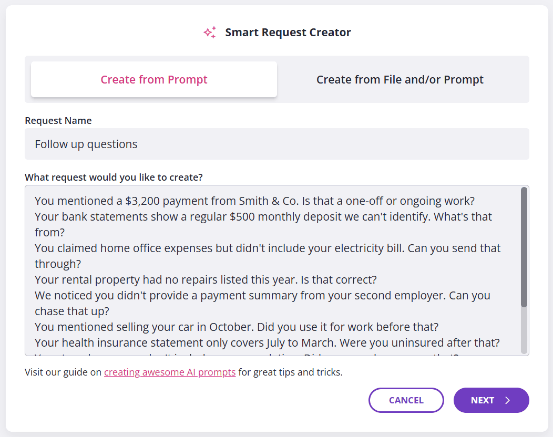Open the Create from File and/or Prompt tab
The height and width of the screenshot is (437, 553).
[x=400, y=80]
